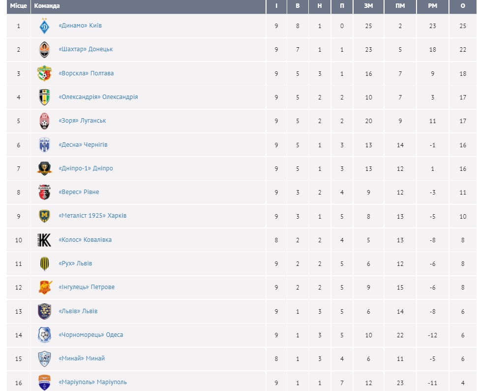
Task: Click the Vorskla Poltava team logo
Action: point(44,73)
